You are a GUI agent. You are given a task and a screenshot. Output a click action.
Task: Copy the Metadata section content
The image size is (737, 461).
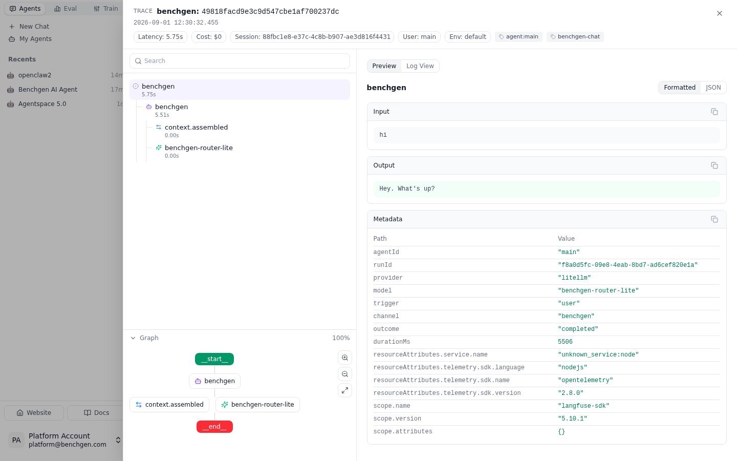click(714, 219)
